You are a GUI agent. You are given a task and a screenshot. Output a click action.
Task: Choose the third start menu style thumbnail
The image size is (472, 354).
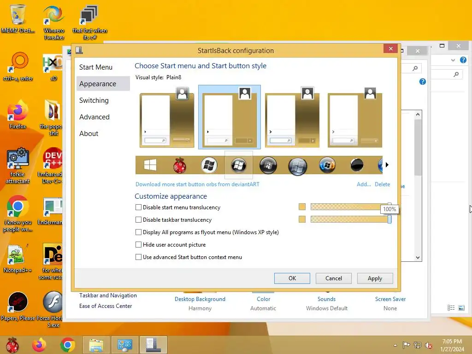pos(292,118)
